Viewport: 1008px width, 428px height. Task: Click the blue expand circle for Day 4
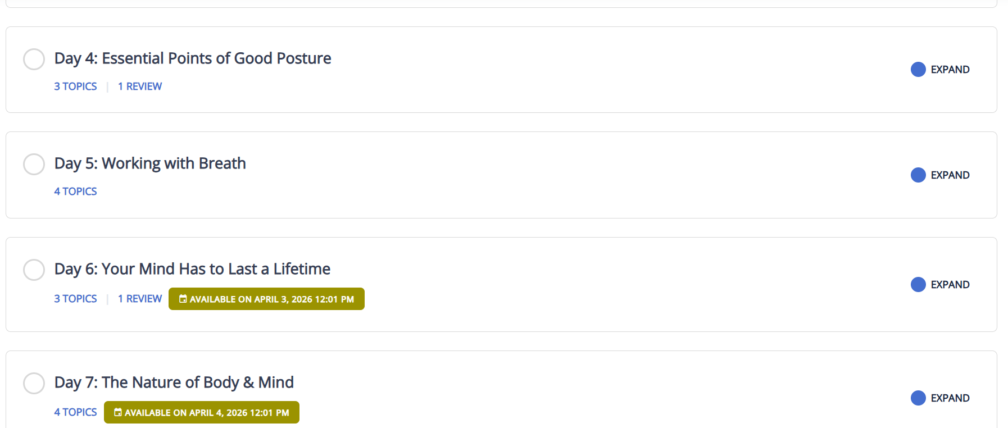(918, 69)
